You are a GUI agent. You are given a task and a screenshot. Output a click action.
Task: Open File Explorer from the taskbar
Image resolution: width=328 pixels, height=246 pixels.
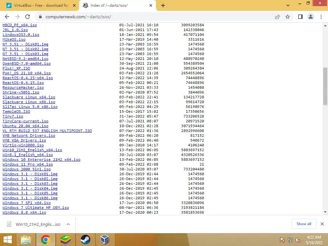[x=26, y=240]
